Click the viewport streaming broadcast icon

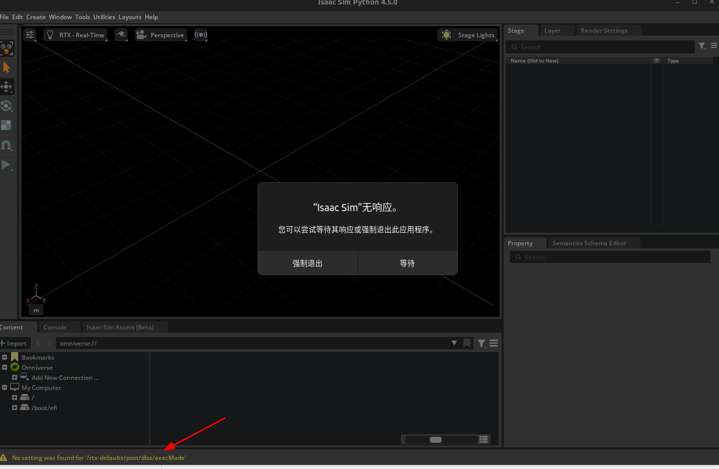pyautogui.click(x=201, y=35)
